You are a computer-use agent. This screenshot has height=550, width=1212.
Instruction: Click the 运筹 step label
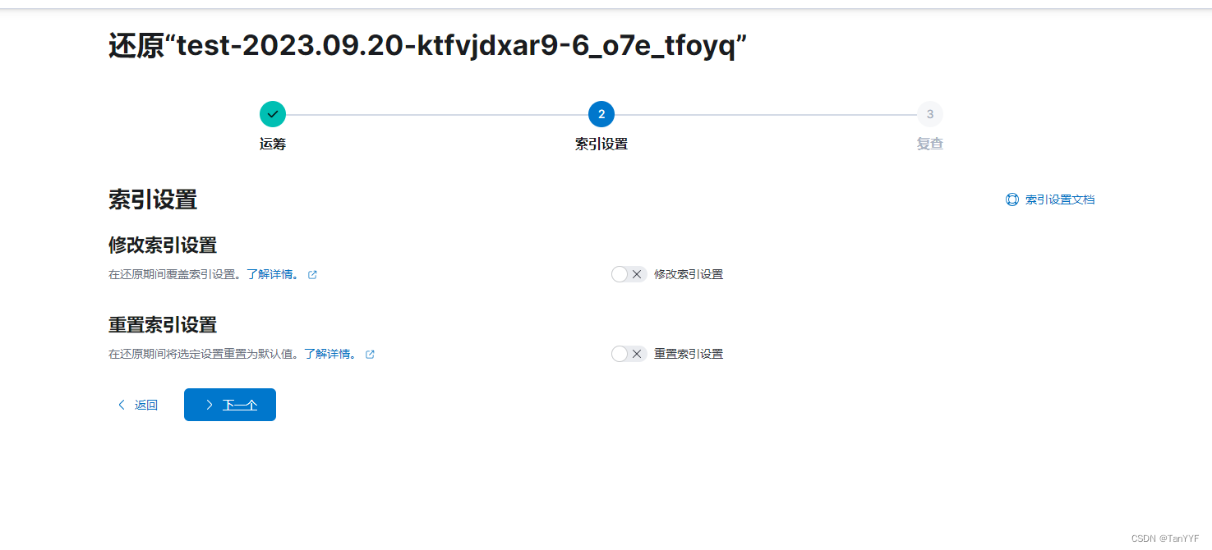tap(272, 143)
